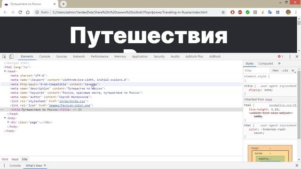Open the Adblock Plus DevTools tab
The width and height of the screenshot is (301, 169).
(194, 56)
